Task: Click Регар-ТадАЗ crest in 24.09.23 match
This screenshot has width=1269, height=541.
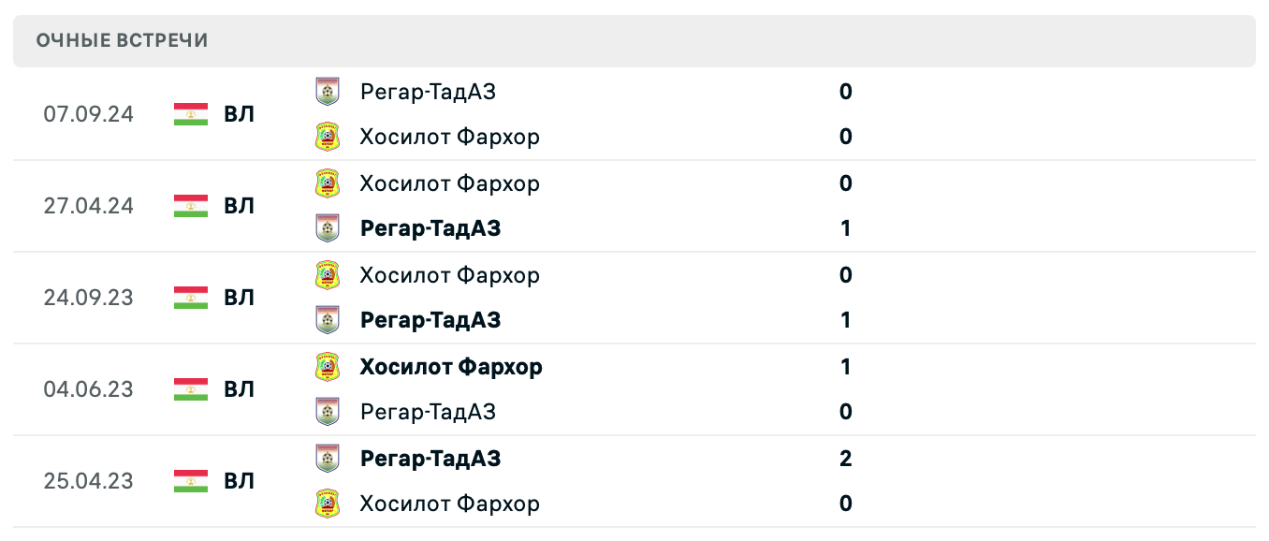Action: tap(328, 320)
